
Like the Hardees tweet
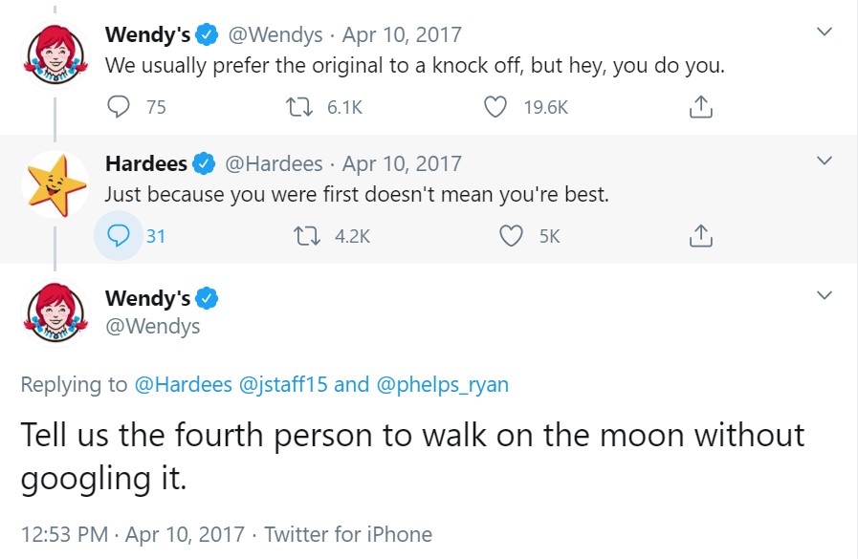pyautogui.click(x=513, y=235)
